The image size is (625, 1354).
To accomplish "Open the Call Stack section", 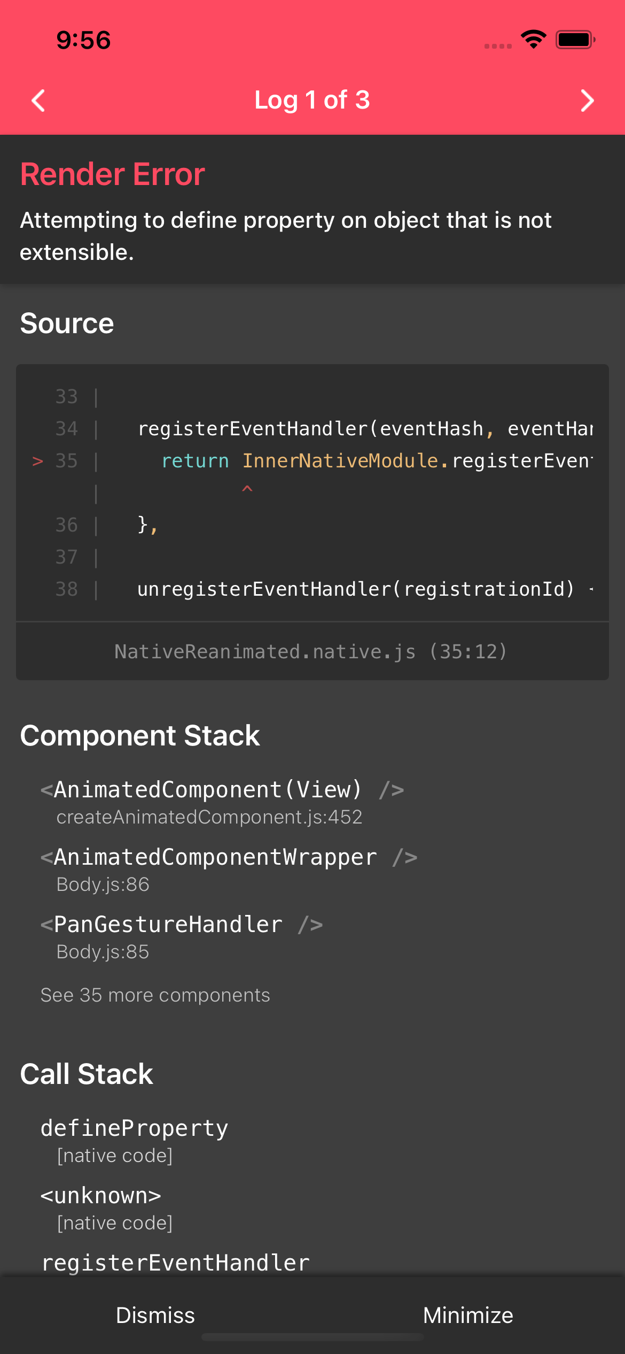I will click(x=86, y=1074).
